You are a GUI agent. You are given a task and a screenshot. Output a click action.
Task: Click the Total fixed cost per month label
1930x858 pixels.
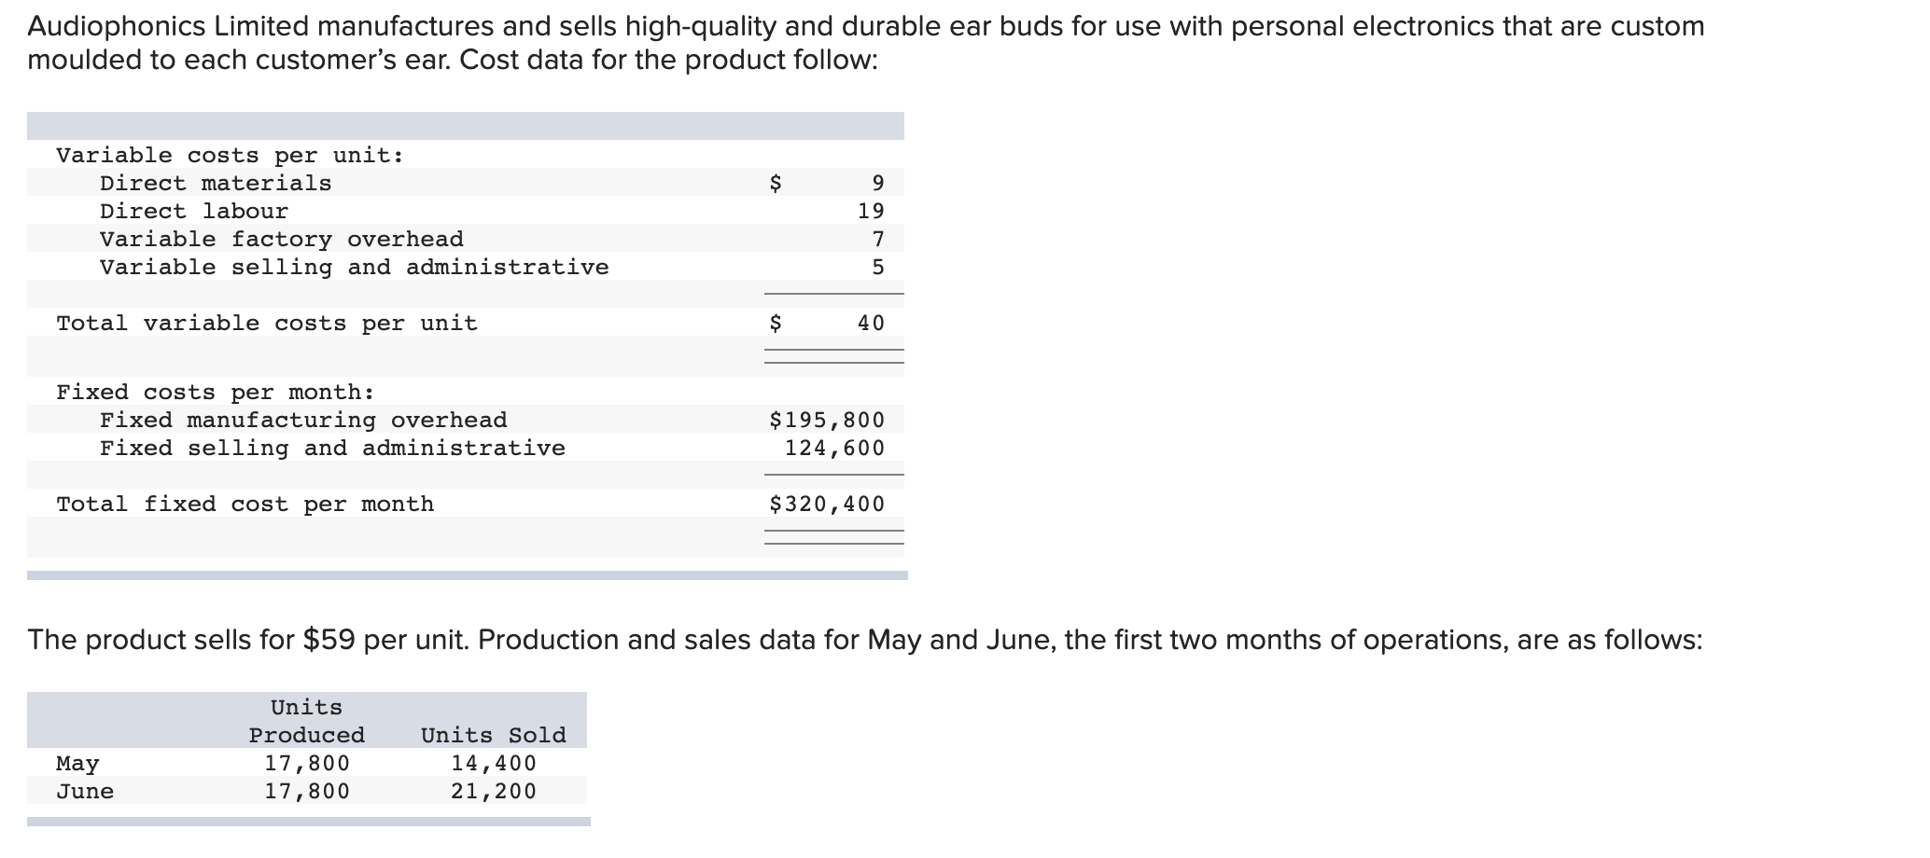coord(245,504)
